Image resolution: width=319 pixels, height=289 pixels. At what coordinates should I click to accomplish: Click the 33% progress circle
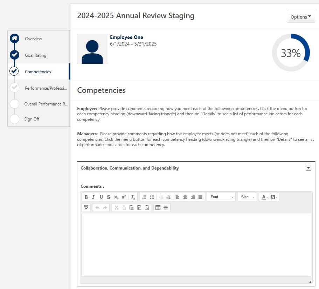pos(291,53)
